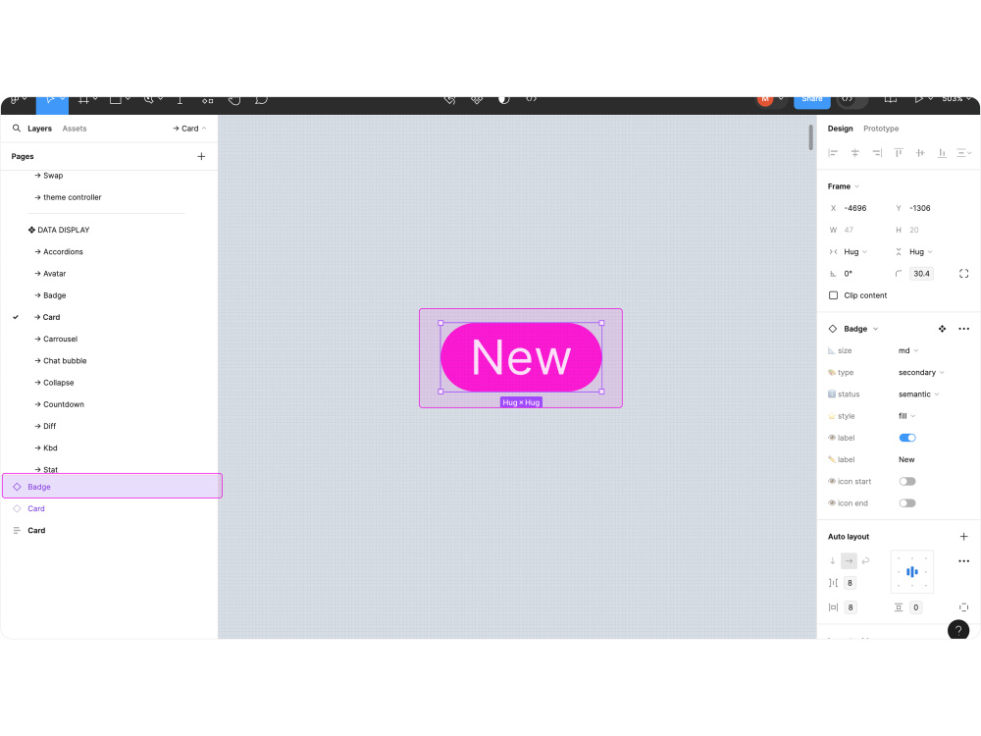
Task: Edit the corner radius 30.4 field
Action: pyautogui.click(x=921, y=274)
